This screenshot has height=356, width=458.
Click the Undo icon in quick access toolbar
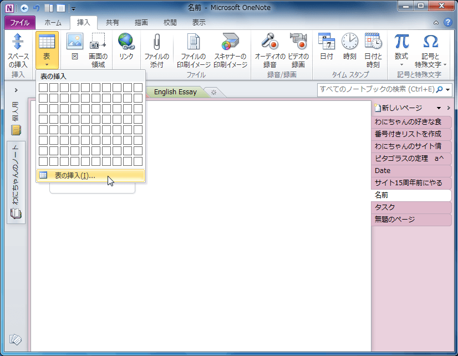37,8
